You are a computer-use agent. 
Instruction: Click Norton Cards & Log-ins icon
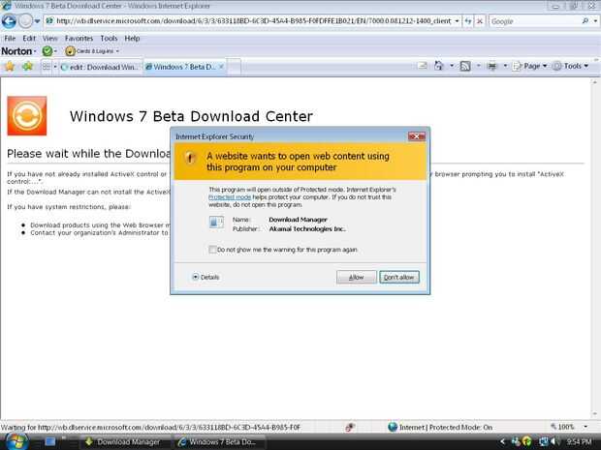[x=70, y=51]
